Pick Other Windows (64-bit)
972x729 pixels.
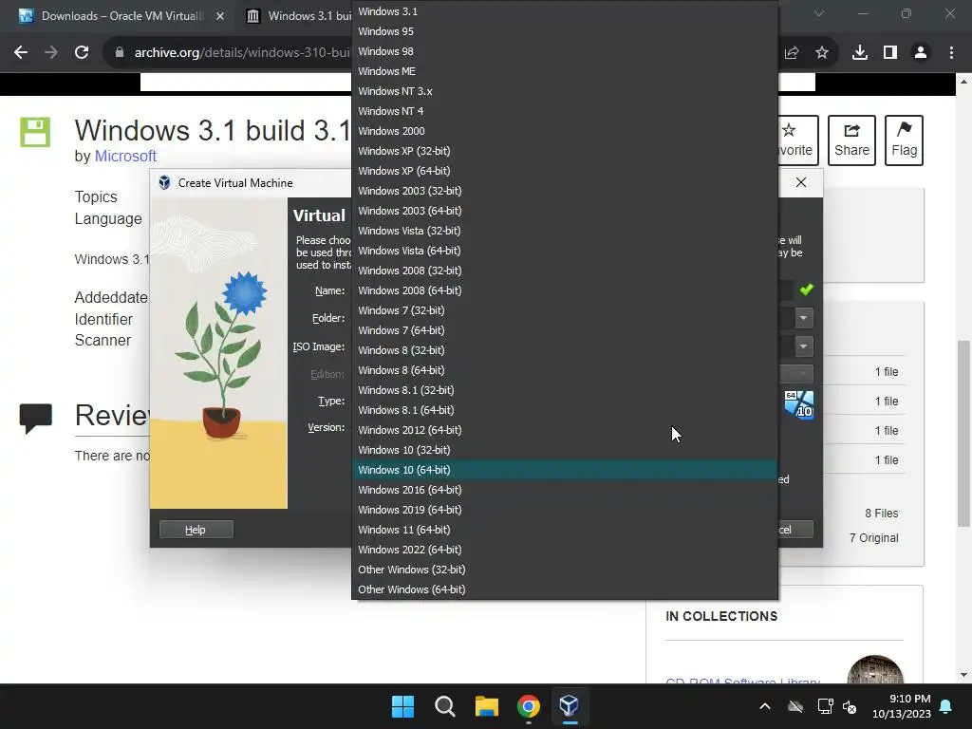click(x=564, y=589)
